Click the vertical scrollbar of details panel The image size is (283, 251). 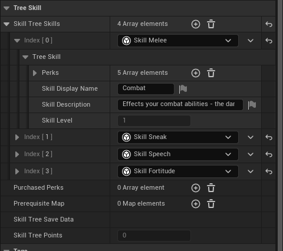click(x=280, y=125)
